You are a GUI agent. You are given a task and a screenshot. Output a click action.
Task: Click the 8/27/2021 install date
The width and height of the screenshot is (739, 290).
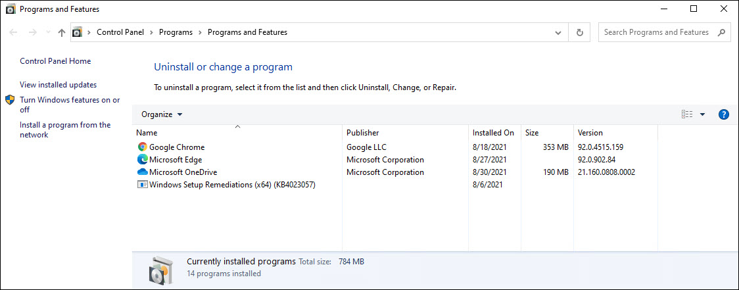[490, 159]
